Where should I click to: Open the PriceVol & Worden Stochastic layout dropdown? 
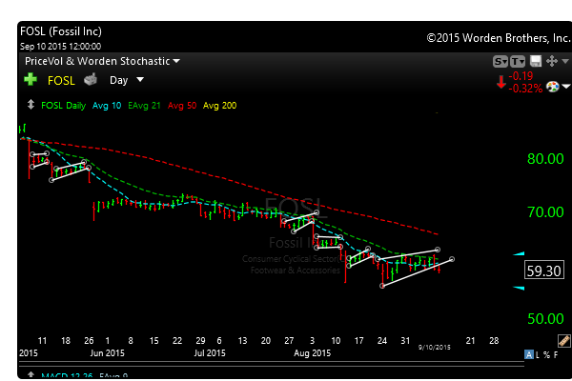click(102, 61)
